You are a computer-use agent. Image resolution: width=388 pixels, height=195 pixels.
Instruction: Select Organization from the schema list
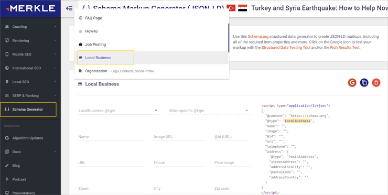(152, 71)
